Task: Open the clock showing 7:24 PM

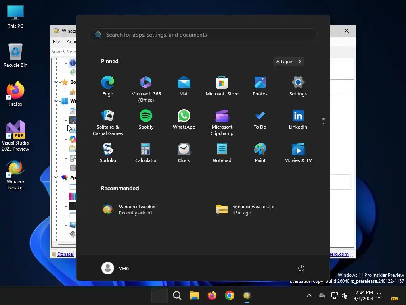Action: coord(363,295)
